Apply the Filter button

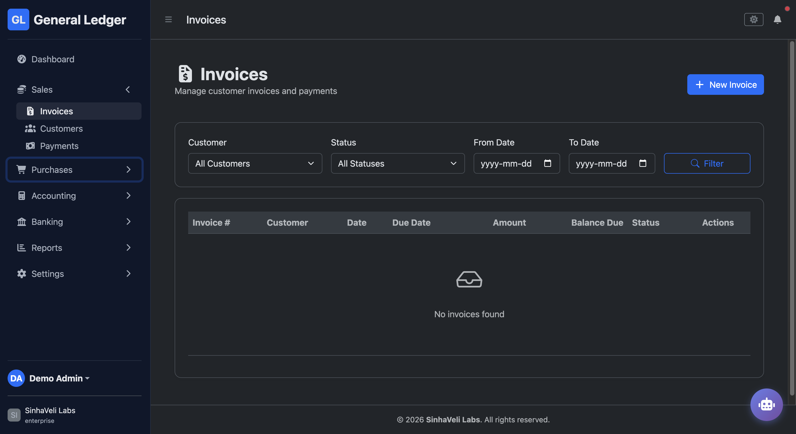pos(707,163)
